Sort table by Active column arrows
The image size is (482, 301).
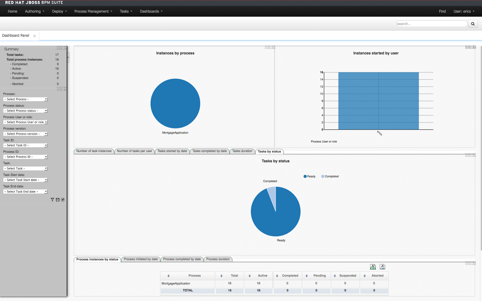(x=249, y=276)
